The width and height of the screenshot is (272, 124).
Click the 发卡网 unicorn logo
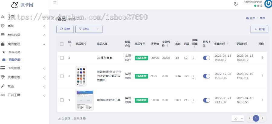click(x=15, y=5)
